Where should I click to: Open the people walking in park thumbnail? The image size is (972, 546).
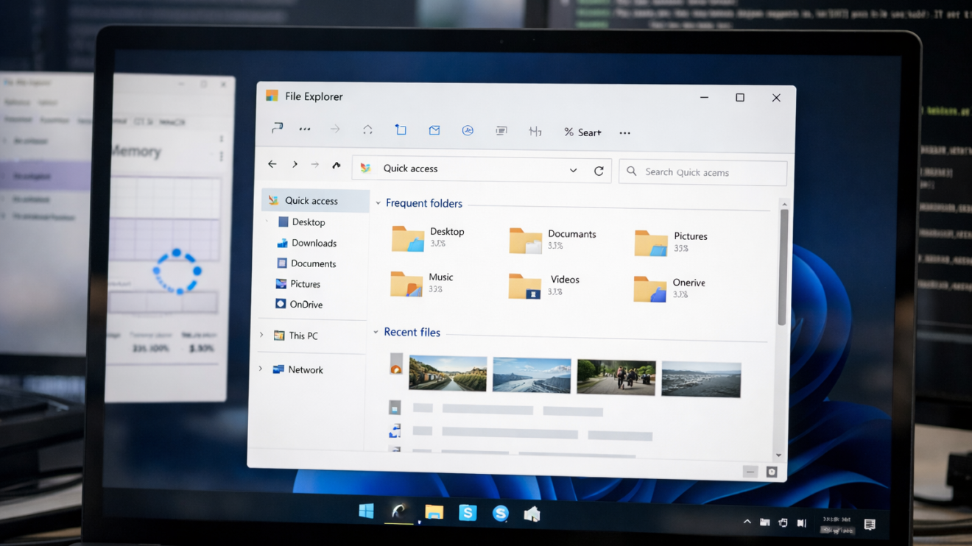coord(616,377)
